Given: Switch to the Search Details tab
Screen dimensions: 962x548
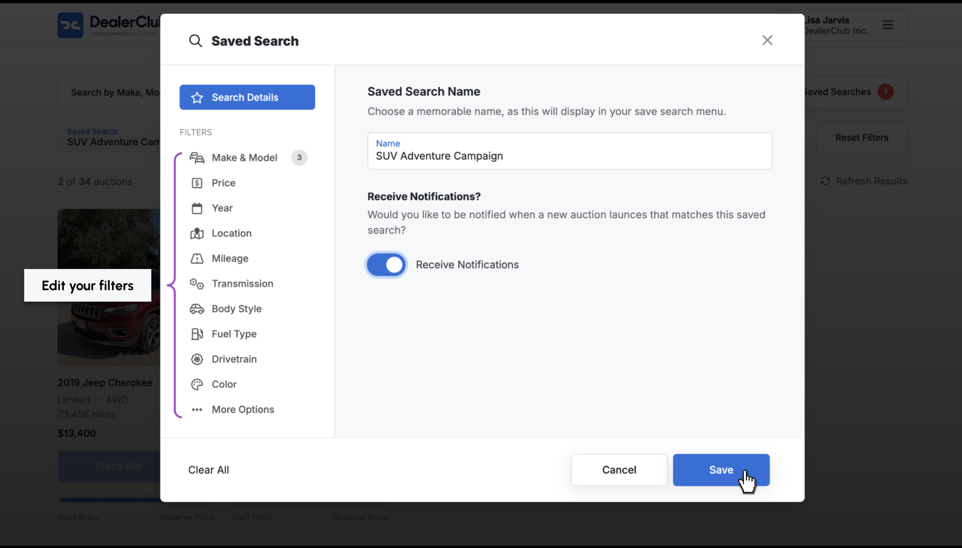Looking at the screenshot, I should [247, 98].
